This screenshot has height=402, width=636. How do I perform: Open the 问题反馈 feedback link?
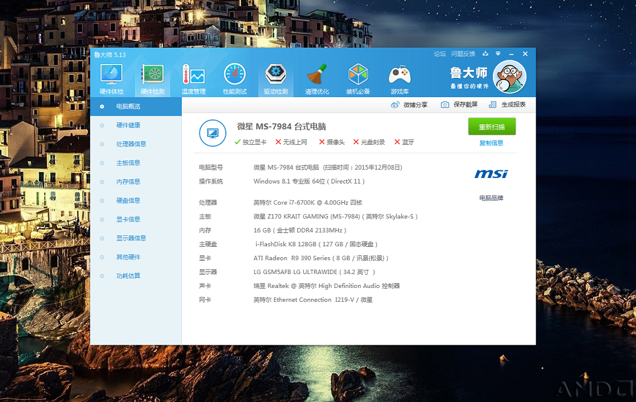click(x=463, y=54)
